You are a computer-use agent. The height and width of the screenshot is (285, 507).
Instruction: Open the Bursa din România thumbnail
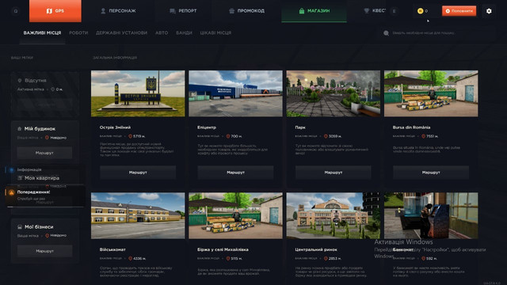pyautogui.click(x=431, y=93)
